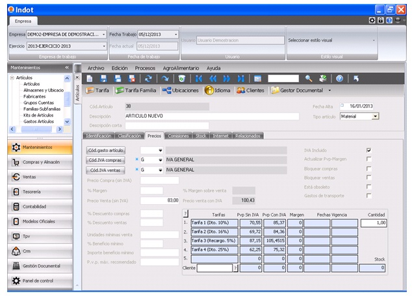
Task: Click the refresh icon in toolbar
Action: (x=148, y=78)
